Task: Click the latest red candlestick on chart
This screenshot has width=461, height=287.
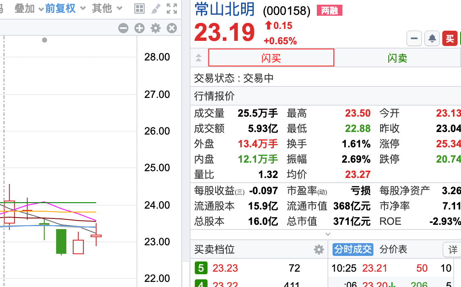Action: pos(96,235)
